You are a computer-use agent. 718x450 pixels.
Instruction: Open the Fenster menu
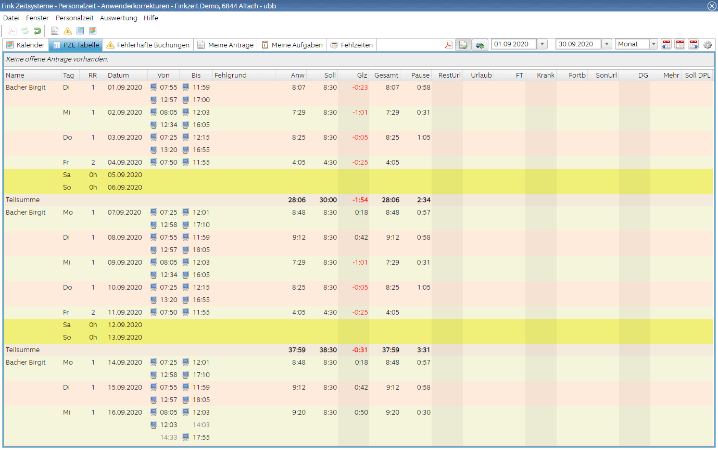coord(37,18)
